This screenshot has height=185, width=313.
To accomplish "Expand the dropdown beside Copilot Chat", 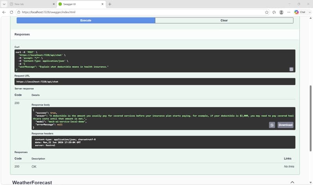I will pyautogui.click(x=309, y=12).
